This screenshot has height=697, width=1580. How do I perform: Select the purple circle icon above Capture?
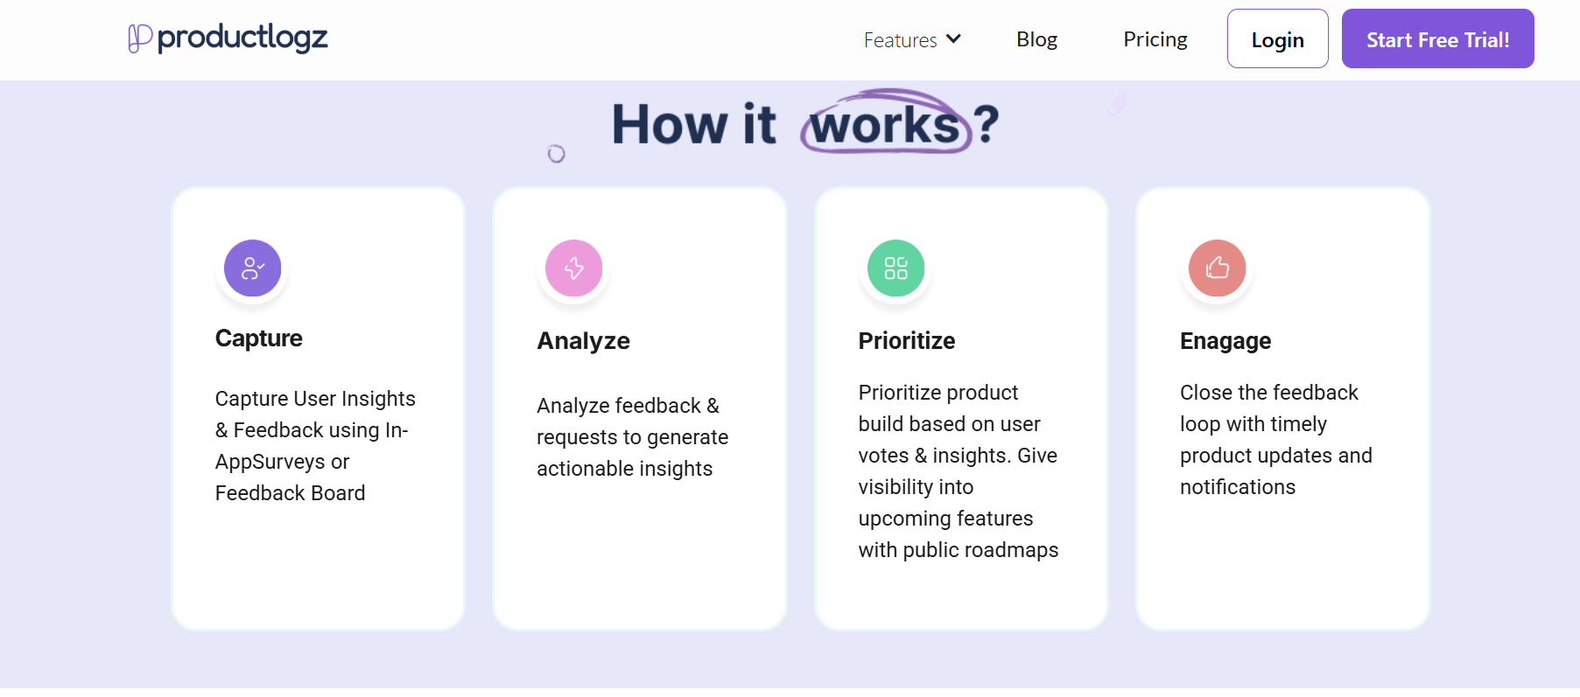point(252,268)
